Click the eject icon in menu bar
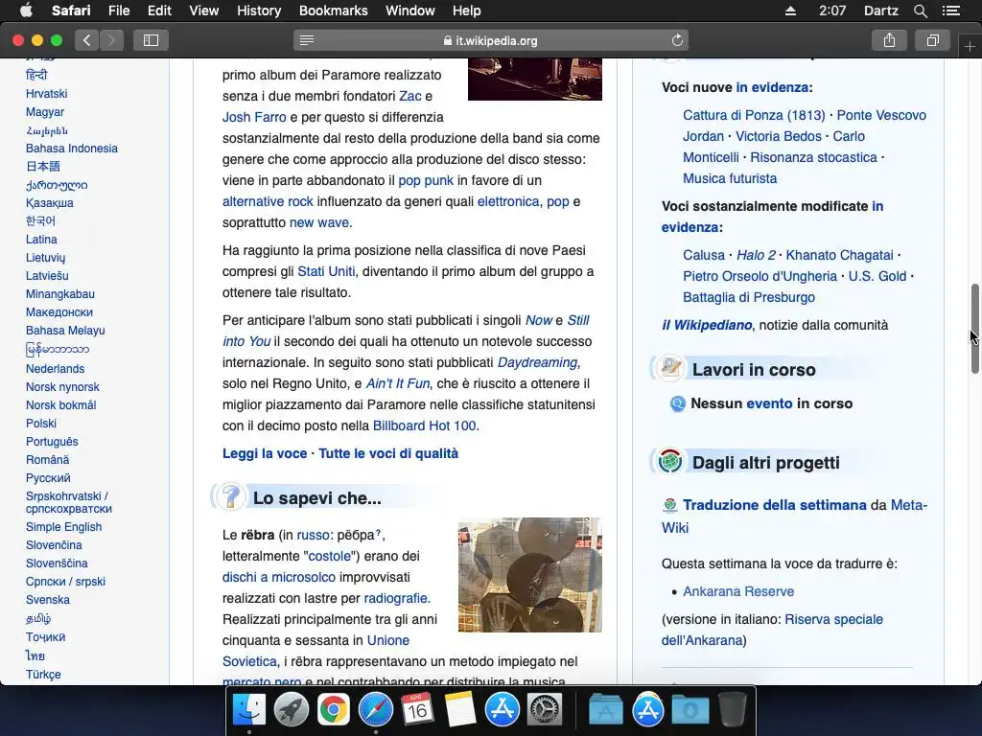The image size is (982, 736). click(x=790, y=11)
